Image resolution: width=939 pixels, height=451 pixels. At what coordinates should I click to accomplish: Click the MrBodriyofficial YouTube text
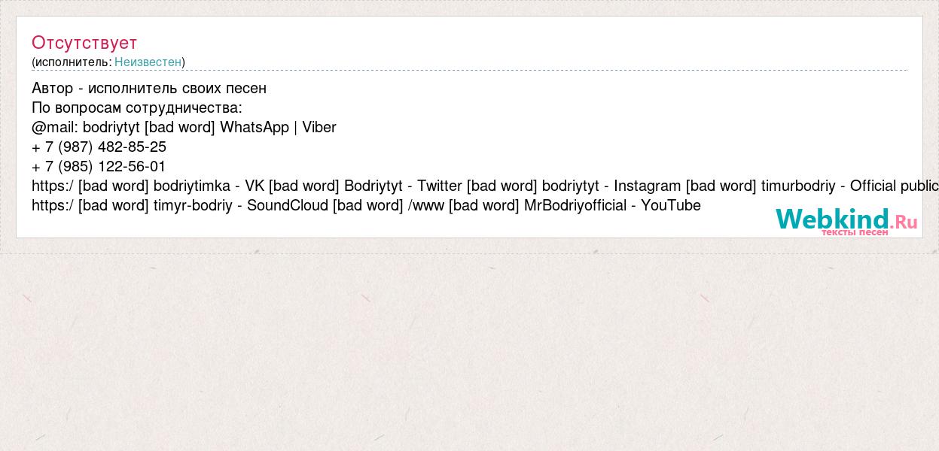[612, 205]
